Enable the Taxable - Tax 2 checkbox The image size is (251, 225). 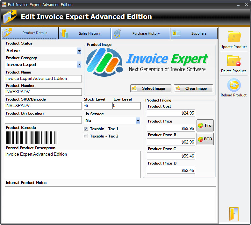click(86, 136)
